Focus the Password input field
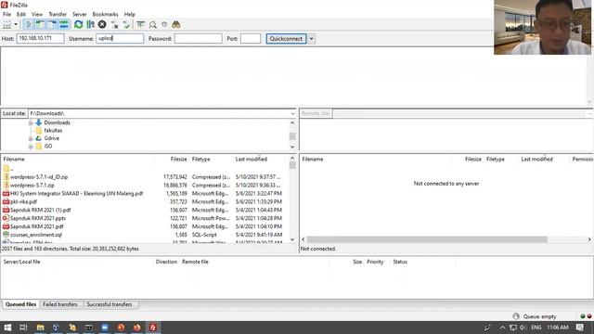The image size is (594, 334). tap(198, 38)
